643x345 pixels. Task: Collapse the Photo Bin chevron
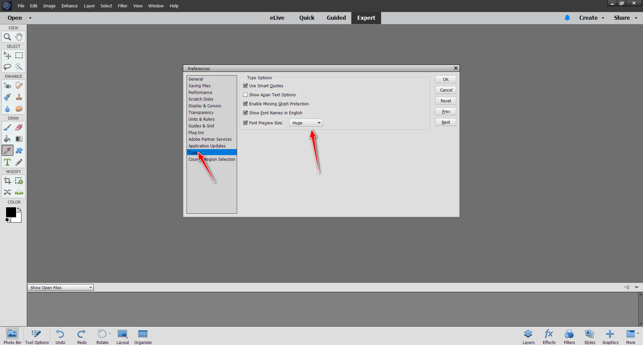tap(637, 287)
